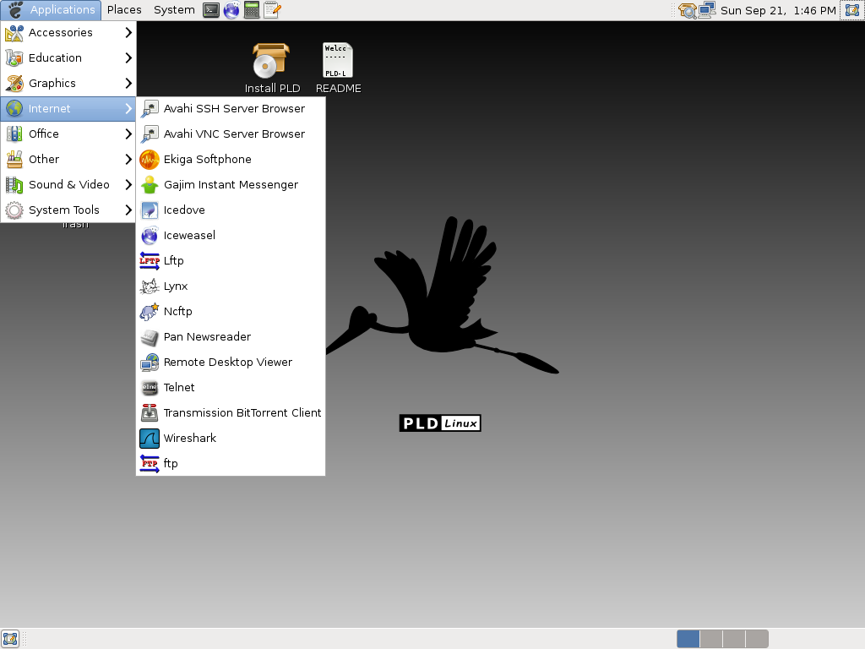Image resolution: width=865 pixels, height=649 pixels.
Task: Open the two-monitors network icon in the tray
Action: click(707, 10)
